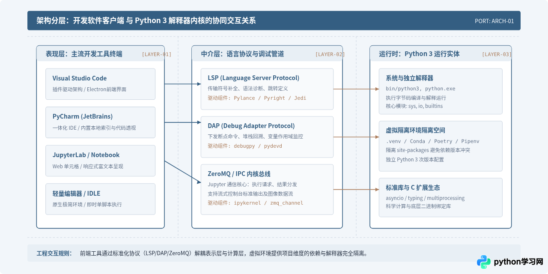Select "Jupyter 通信核心: 执行请求、结果分发" line

click(252, 185)
